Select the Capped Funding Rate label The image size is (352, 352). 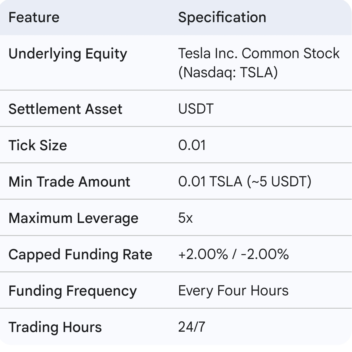pyautogui.click(x=80, y=254)
